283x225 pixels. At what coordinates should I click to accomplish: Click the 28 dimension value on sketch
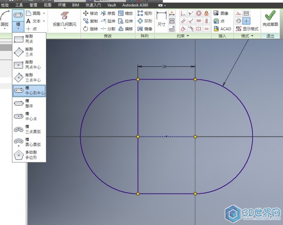tap(164, 66)
